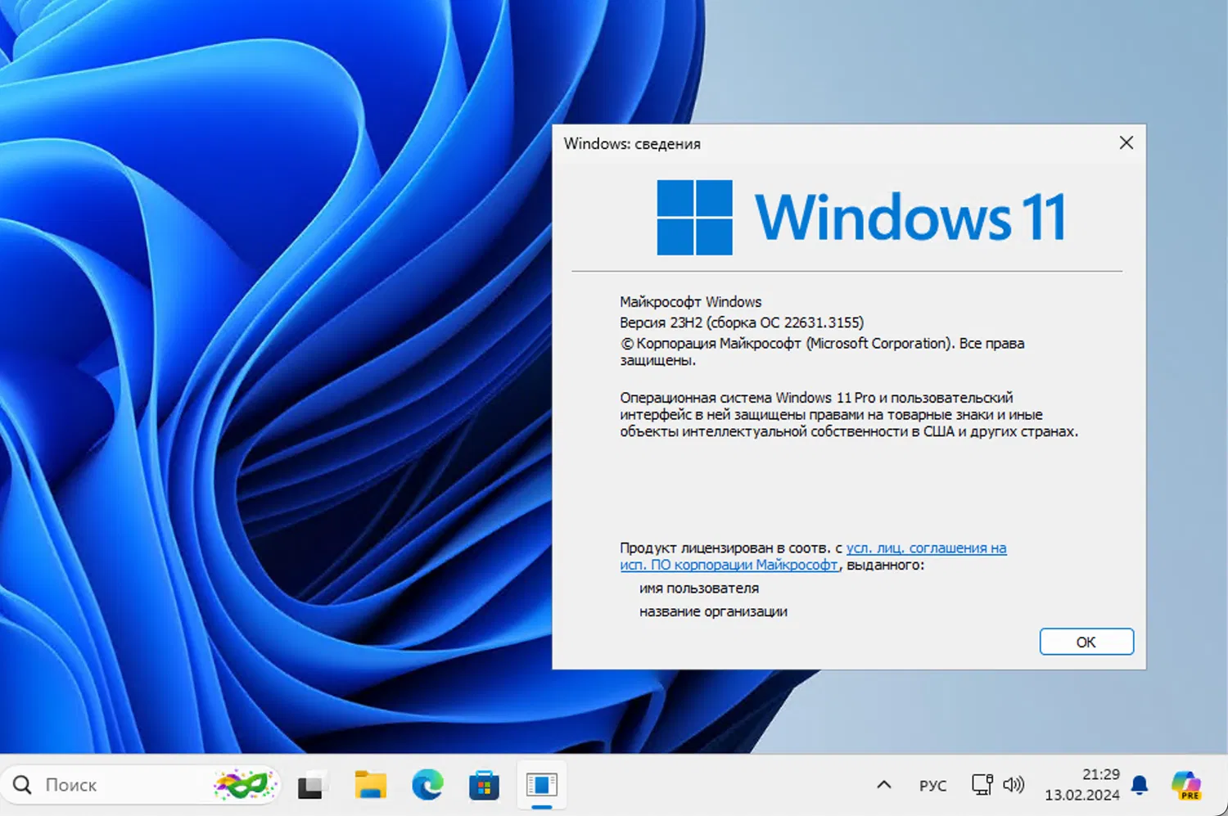Open Copilot preview in the system tray

tap(1186, 785)
